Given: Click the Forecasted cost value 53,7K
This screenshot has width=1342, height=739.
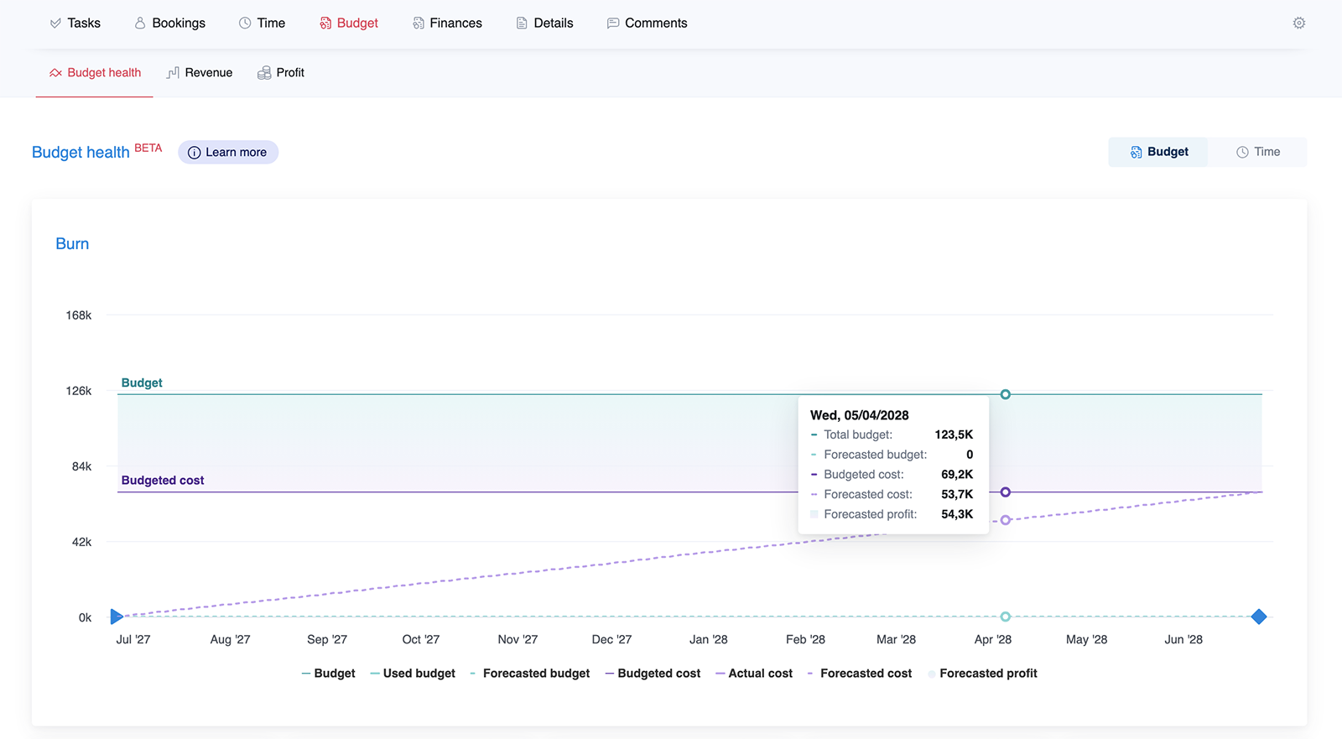Looking at the screenshot, I should tap(957, 495).
